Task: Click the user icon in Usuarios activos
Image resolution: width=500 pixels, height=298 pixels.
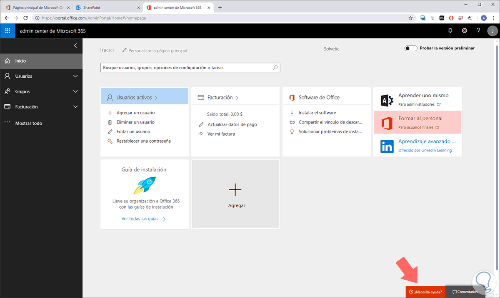Action: click(x=110, y=98)
